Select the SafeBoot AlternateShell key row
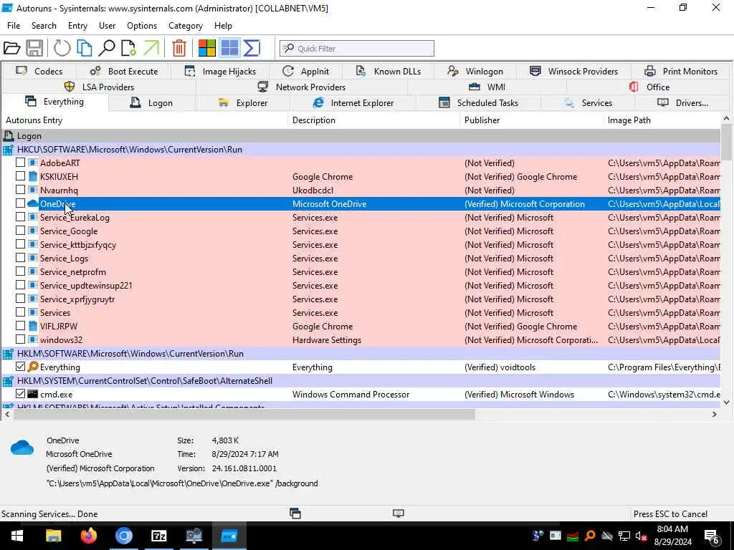This screenshot has width=734, height=550. coord(361,381)
